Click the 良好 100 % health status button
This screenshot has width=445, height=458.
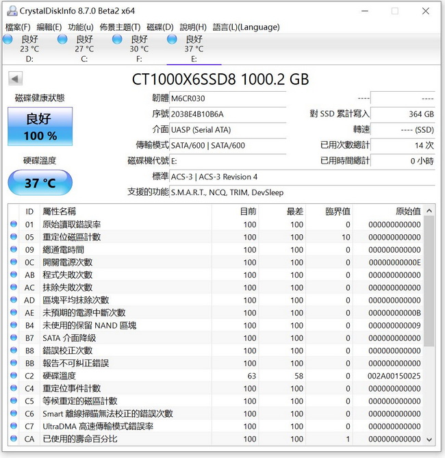click(x=40, y=126)
